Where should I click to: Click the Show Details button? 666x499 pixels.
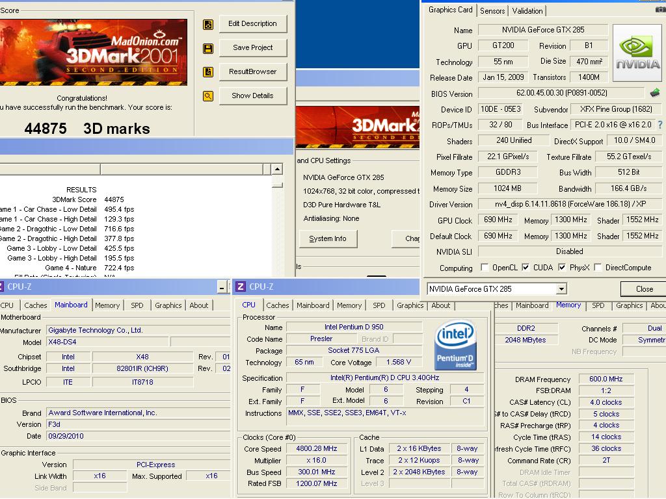click(x=253, y=96)
